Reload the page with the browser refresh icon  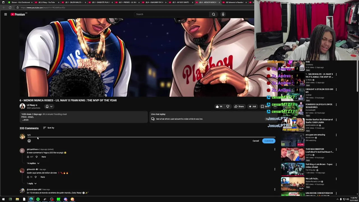click(x=10, y=8)
